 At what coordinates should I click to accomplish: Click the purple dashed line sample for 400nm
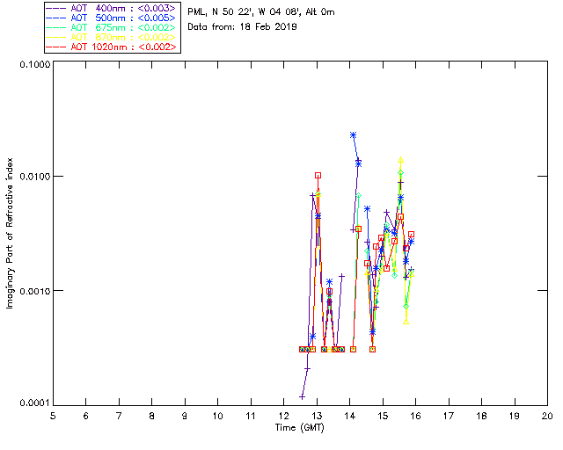pyautogui.click(x=57, y=7)
